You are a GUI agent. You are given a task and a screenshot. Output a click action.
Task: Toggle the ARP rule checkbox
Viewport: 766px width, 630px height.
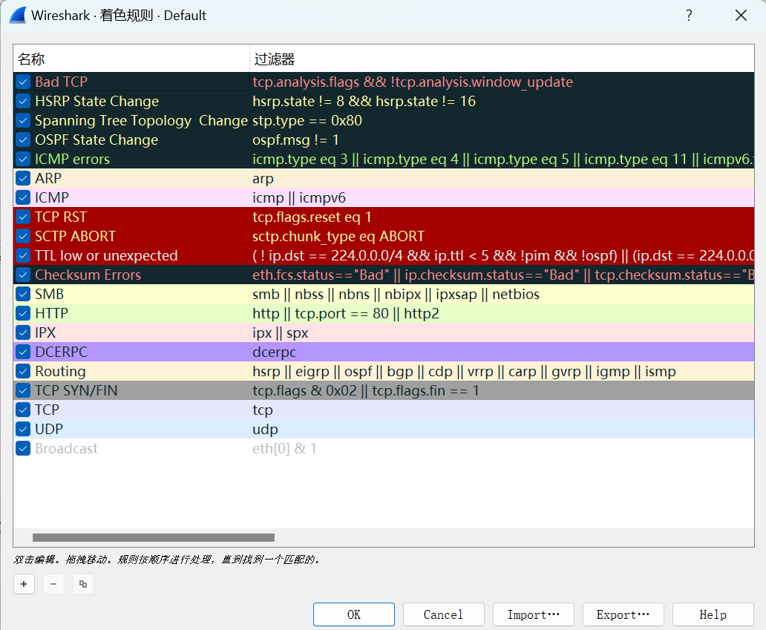[23, 178]
